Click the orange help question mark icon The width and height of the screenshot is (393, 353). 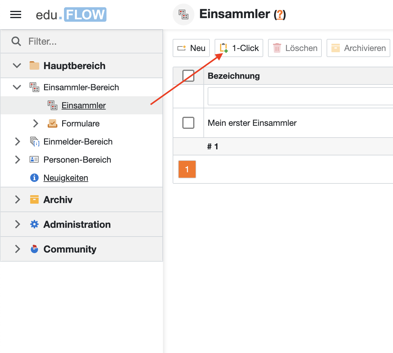pos(280,14)
